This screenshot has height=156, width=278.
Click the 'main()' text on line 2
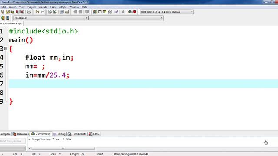[x=21, y=40]
